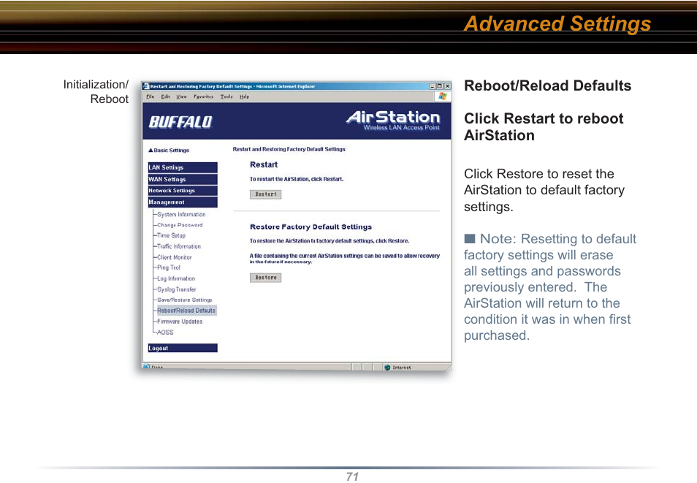Select Traffic Information in the tree
Image resolution: width=697 pixels, height=483 pixels.
(x=179, y=246)
